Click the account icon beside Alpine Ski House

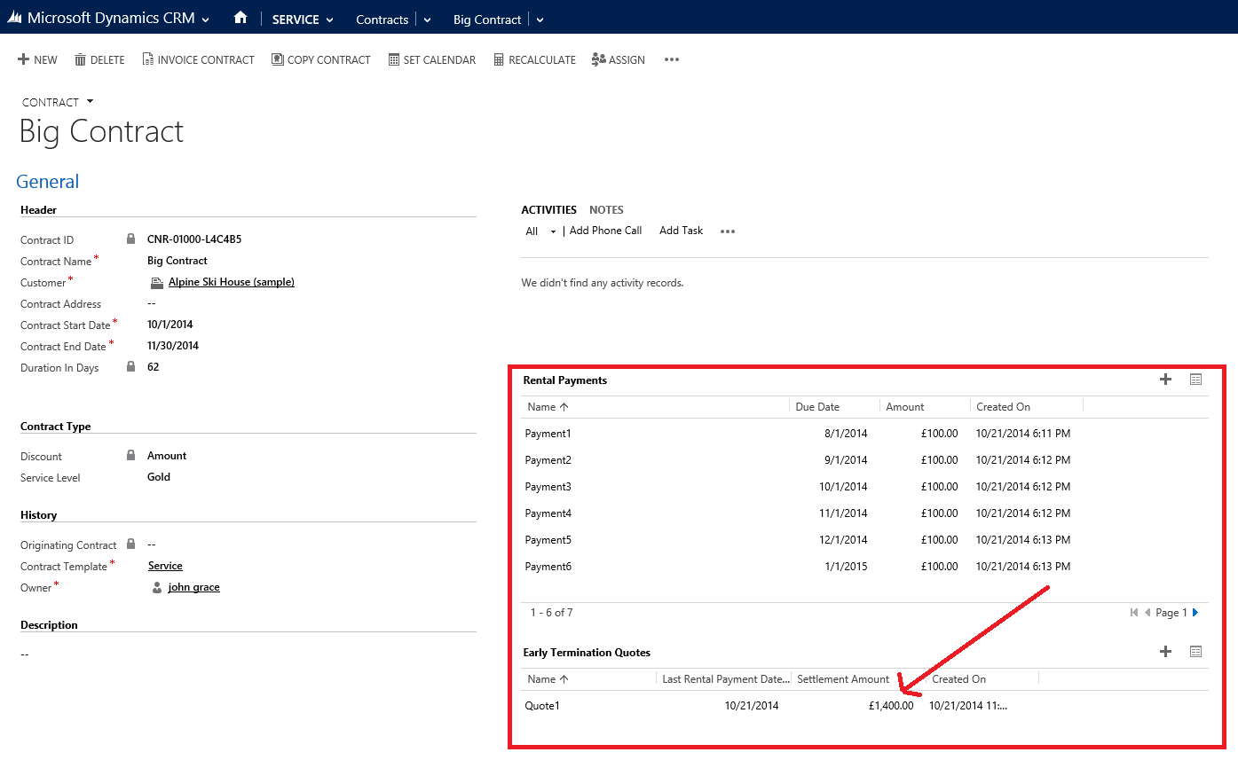point(156,282)
